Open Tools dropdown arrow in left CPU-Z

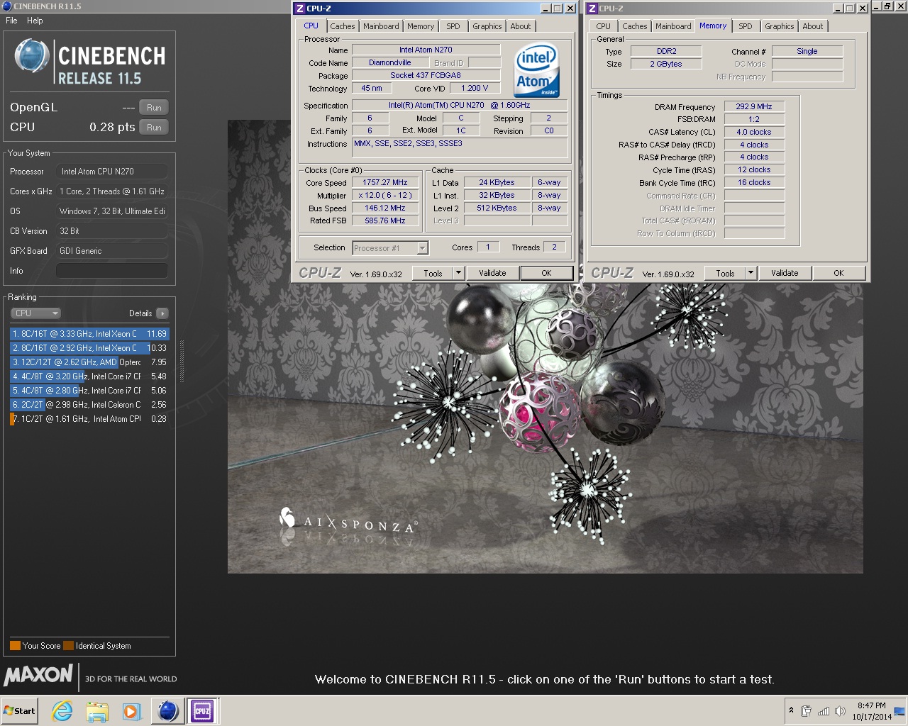[458, 273]
